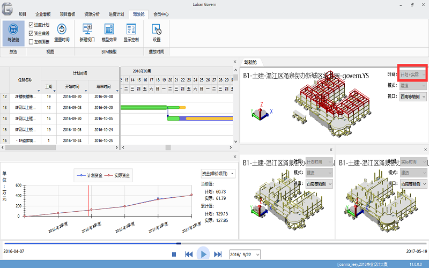Click the Gantt chart horizontal scrollbar thumb

click(x=168, y=147)
